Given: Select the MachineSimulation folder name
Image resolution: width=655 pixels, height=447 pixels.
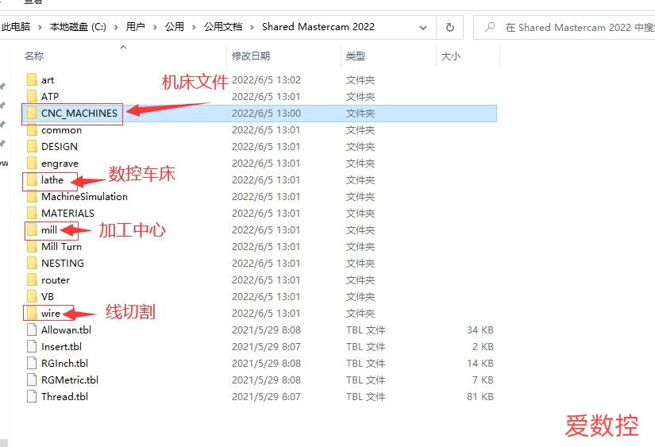Looking at the screenshot, I should point(84,197).
